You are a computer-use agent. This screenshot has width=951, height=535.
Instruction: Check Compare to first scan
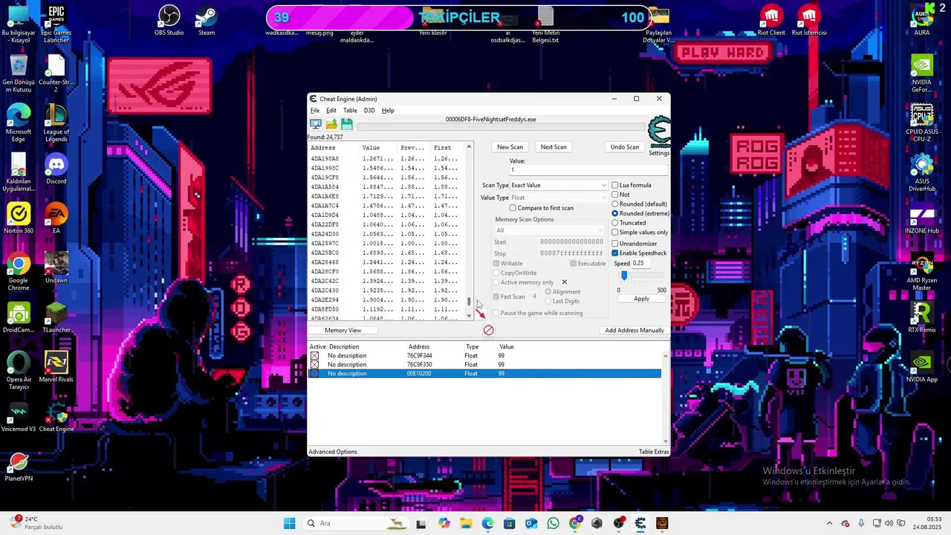tap(513, 208)
